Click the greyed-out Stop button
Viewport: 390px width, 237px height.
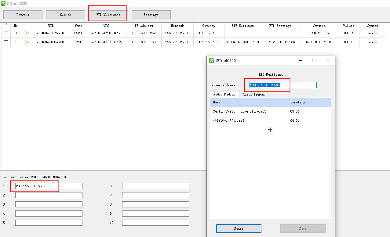(x=303, y=228)
